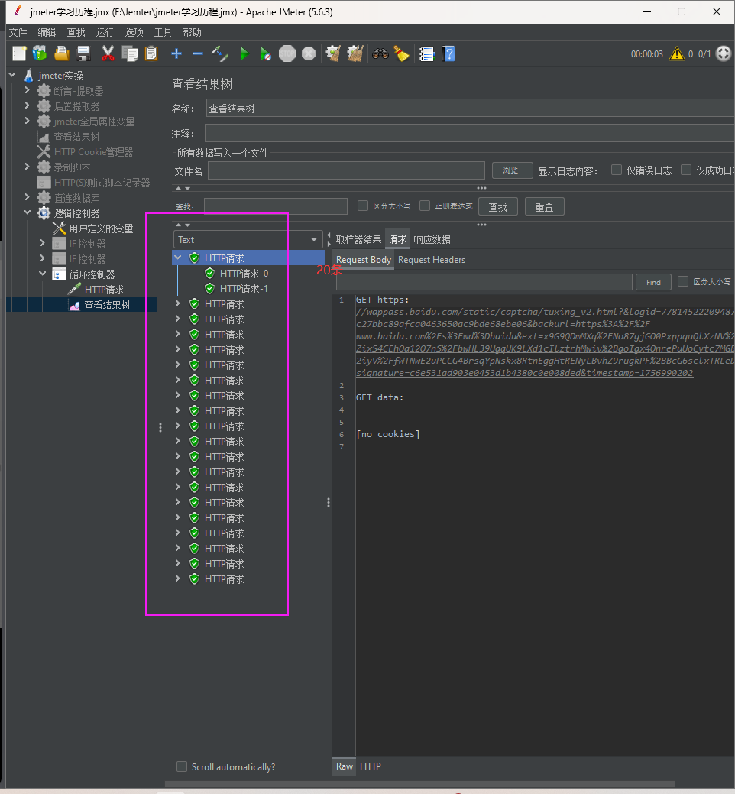Click the Stop test icon
The image size is (735, 794).
pos(287,53)
